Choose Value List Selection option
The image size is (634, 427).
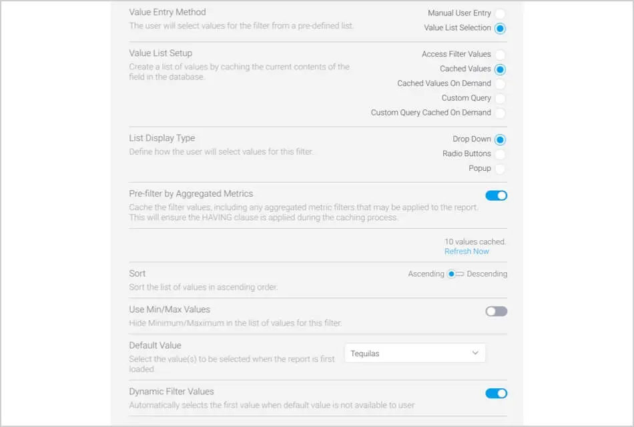point(500,28)
